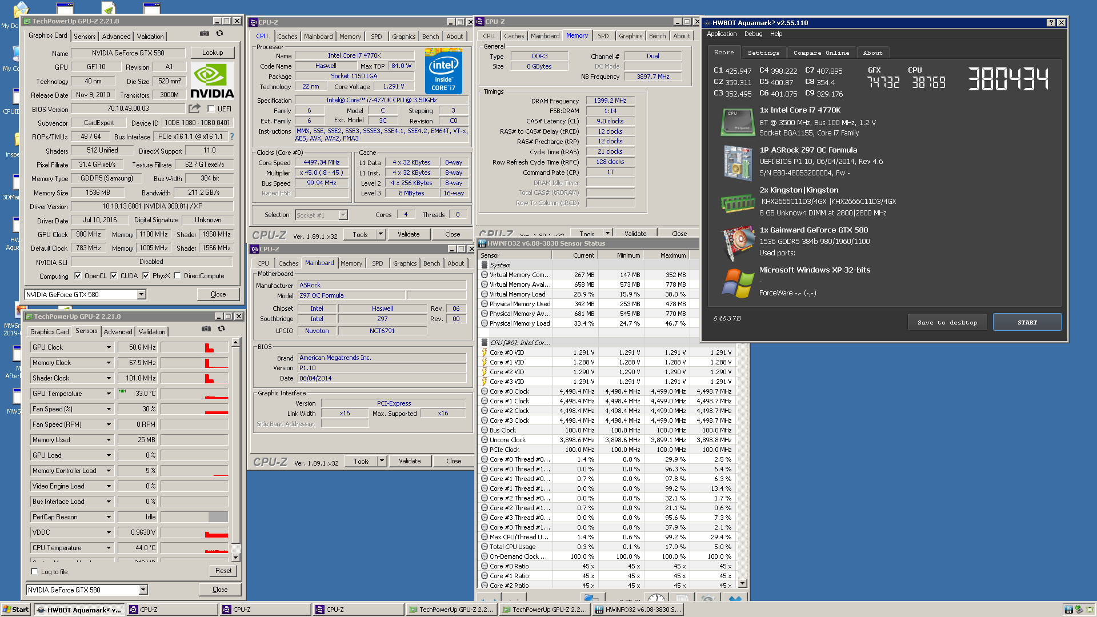Image resolution: width=1097 pixels, height=617 pixels.
Task: Click the Reset button in GPU-Z Sensors
Action: [x=223, y=571]
